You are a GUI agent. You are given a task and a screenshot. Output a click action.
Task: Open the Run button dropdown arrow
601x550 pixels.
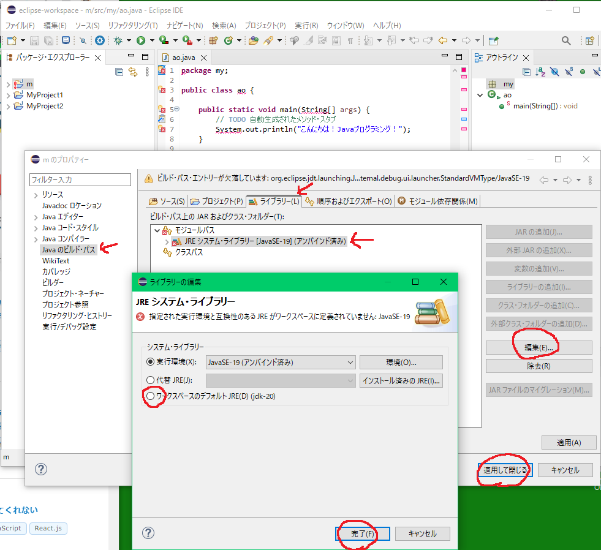click(152, 40)
